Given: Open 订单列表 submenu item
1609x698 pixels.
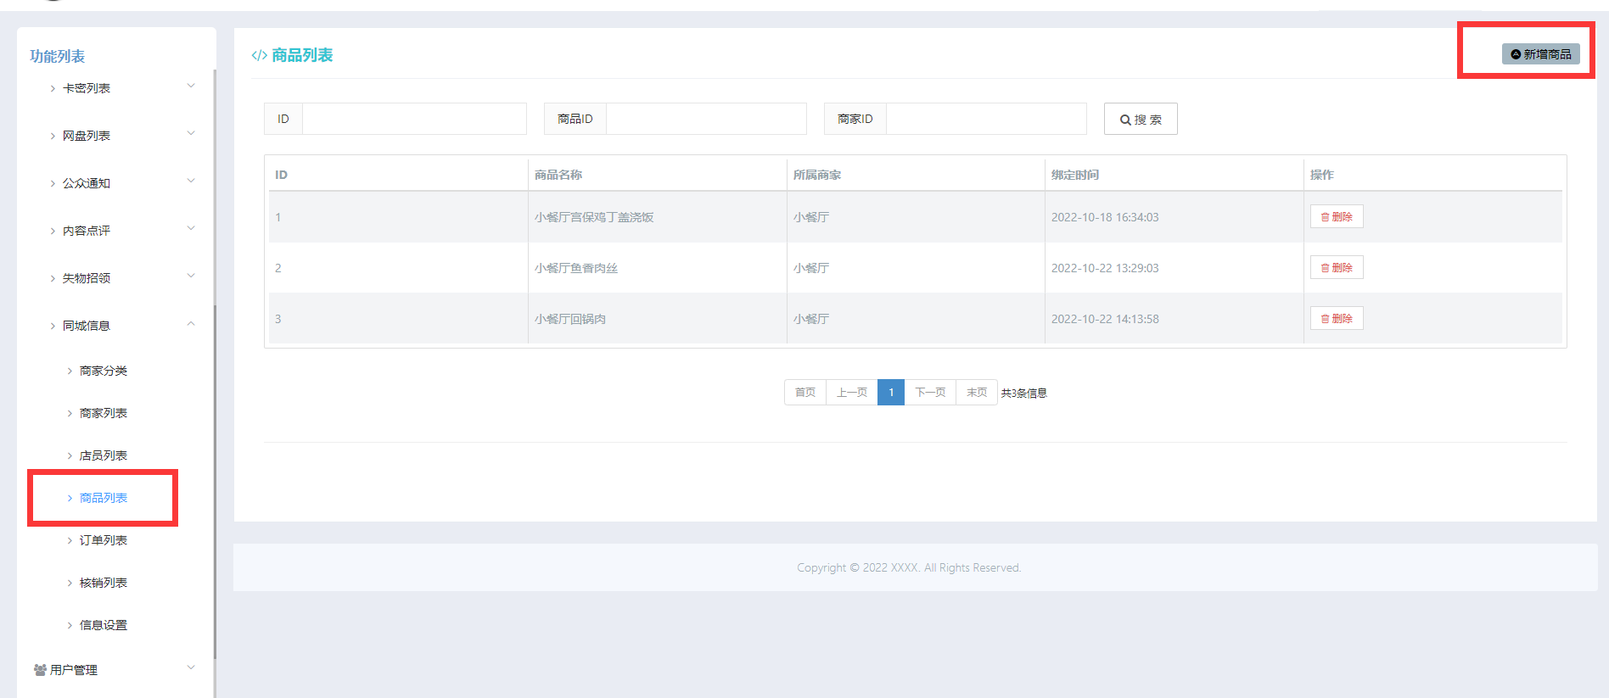Looking at the screenshot, I should [103, 540].
